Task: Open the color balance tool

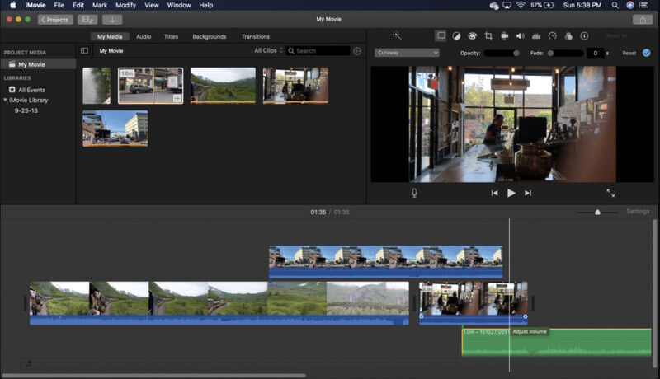Action: point(456,36)
